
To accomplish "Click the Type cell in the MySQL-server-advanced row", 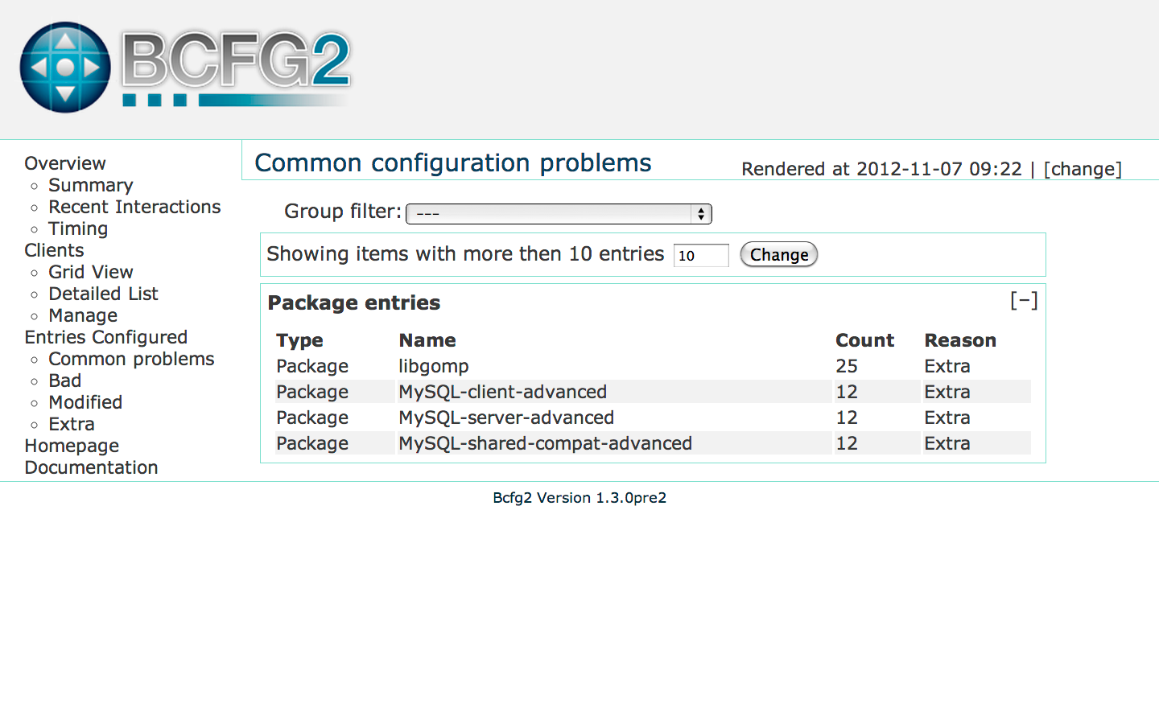I will [x=312, y=418].
